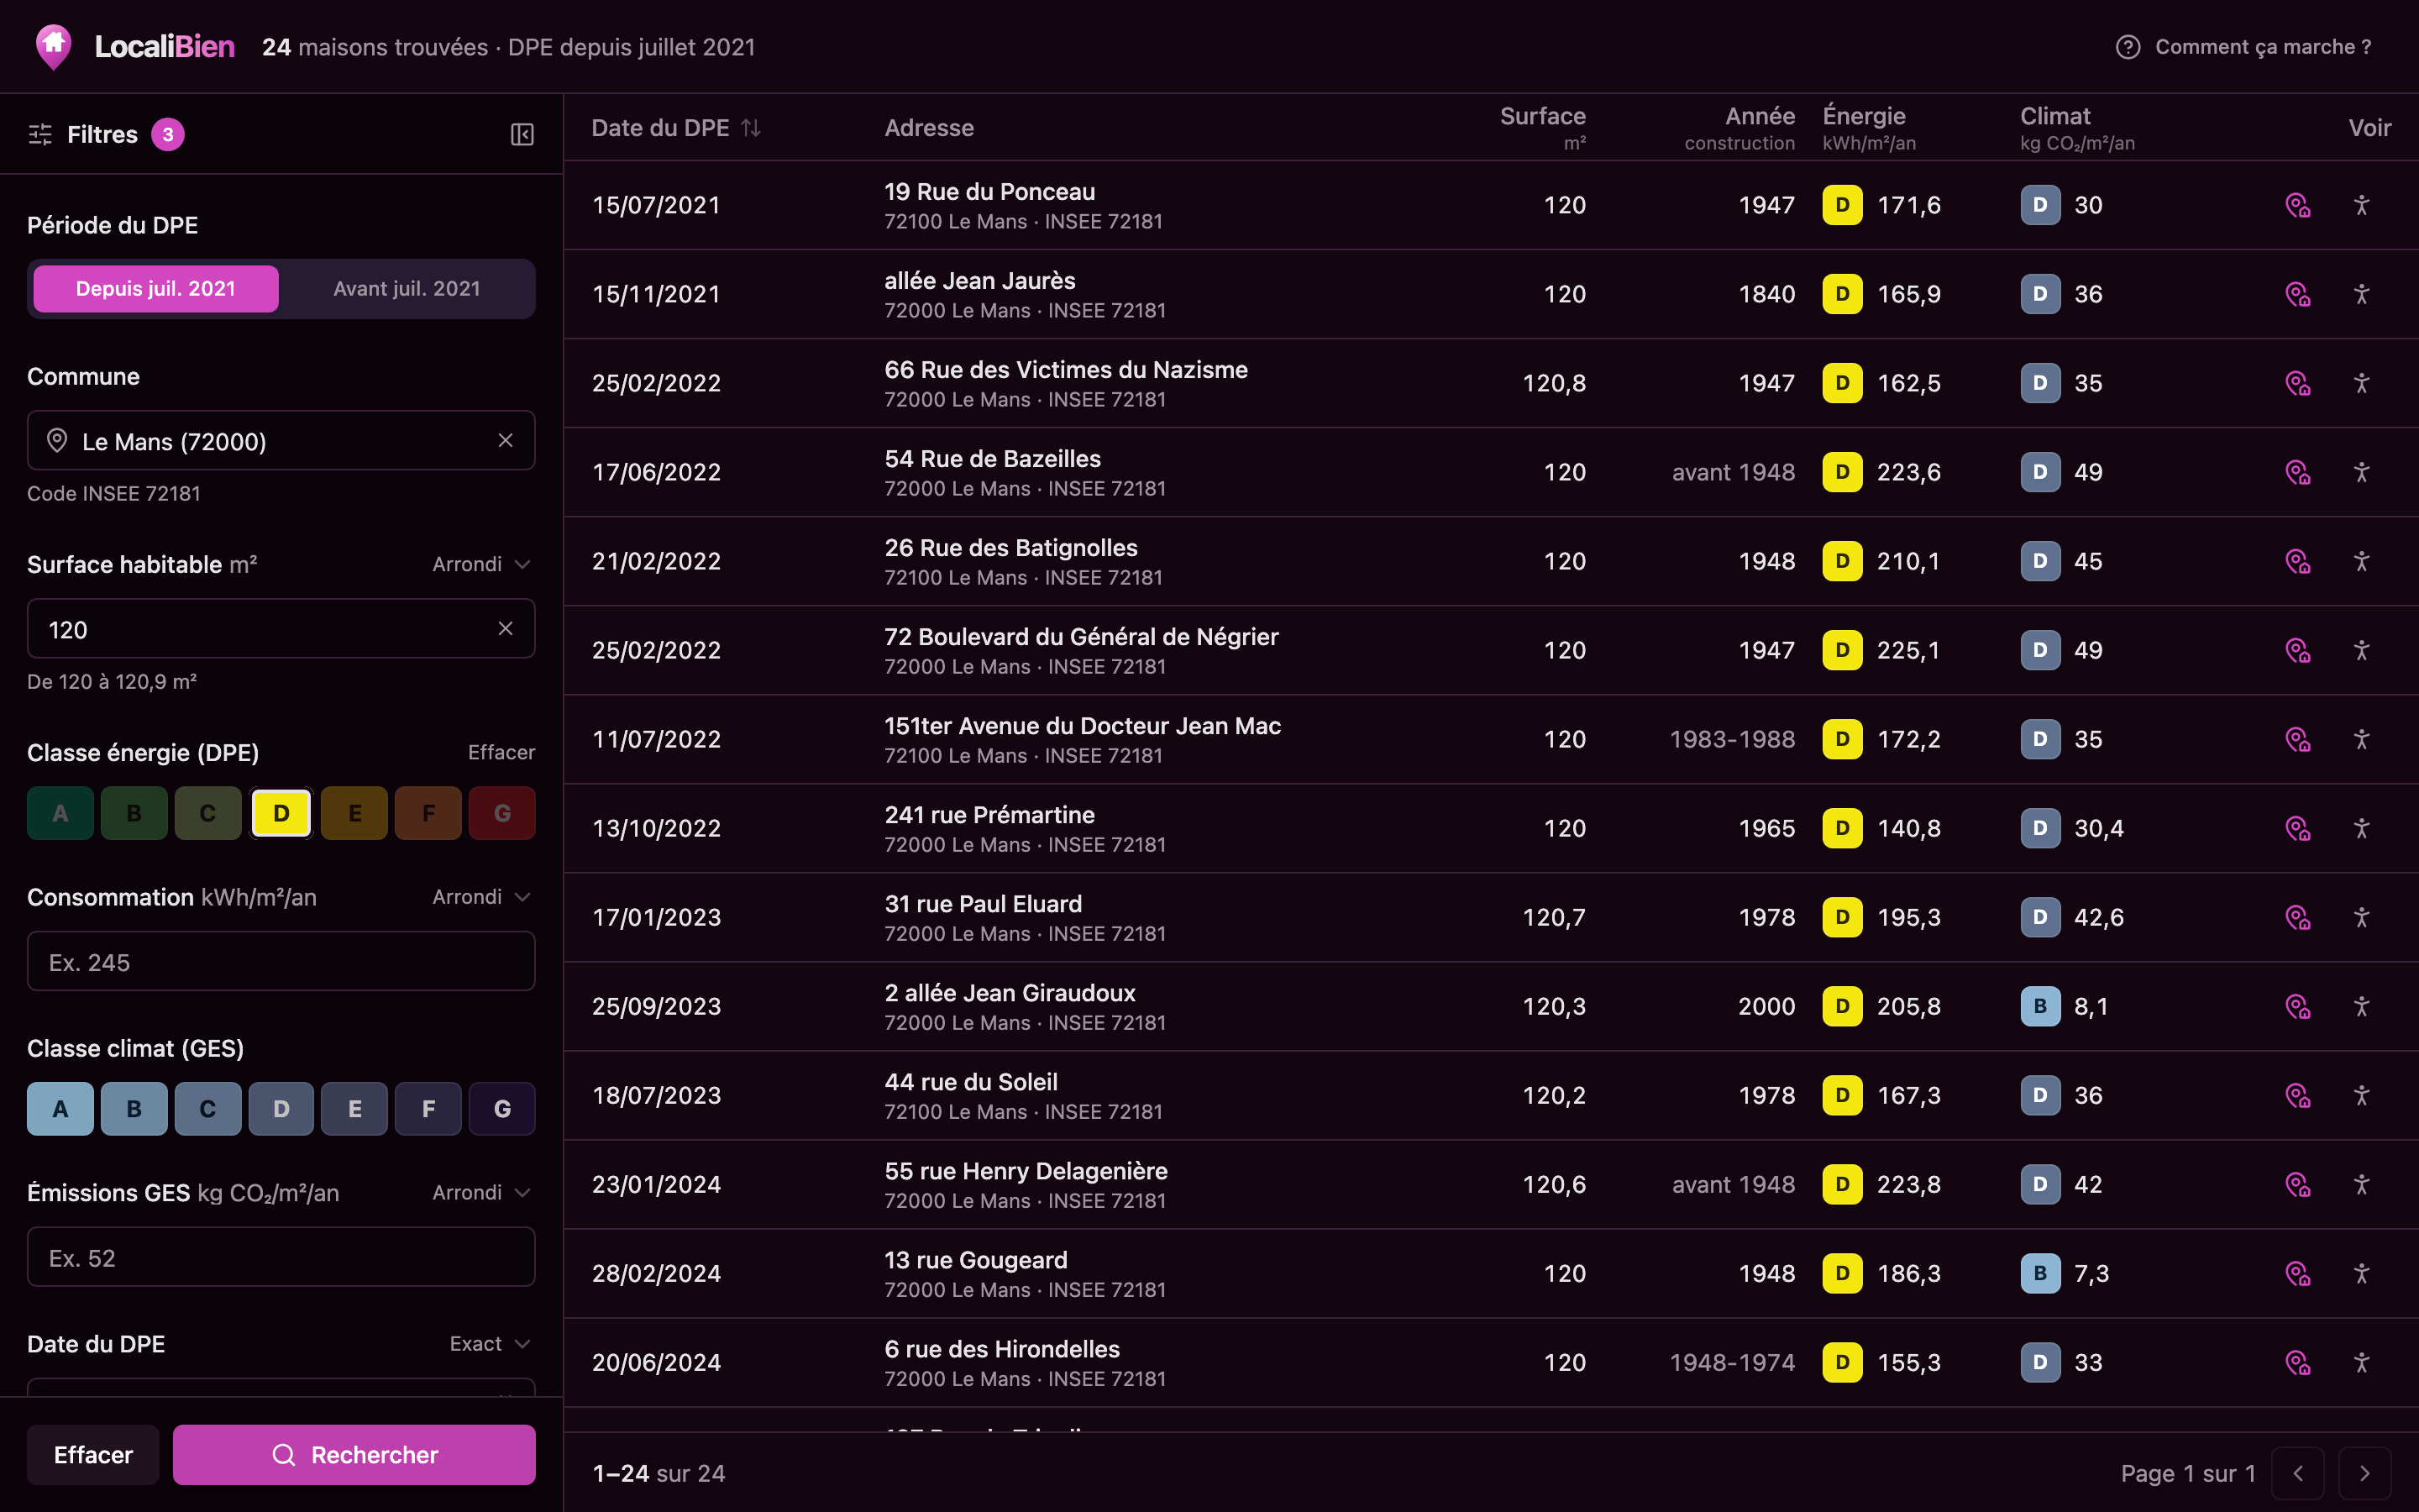Image resolution: width=2419 pixels, height=1512 pixels.
Task: Map icon for 44 rue du Soleil
Action: (x=2298, y=1095)
